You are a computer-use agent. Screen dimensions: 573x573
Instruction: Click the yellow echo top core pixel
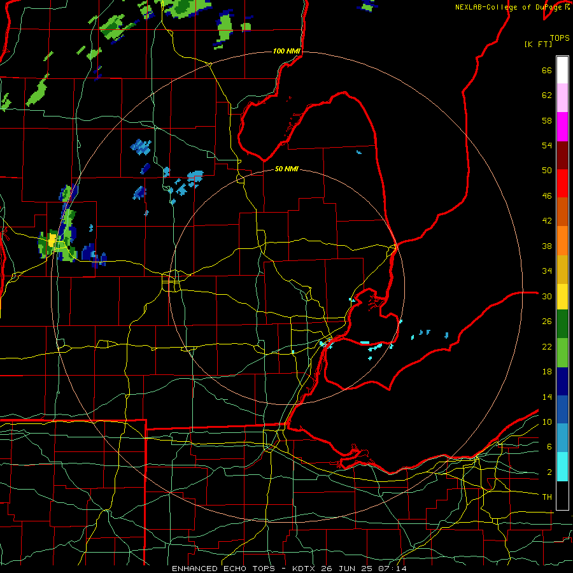click(x=52, y=240)
